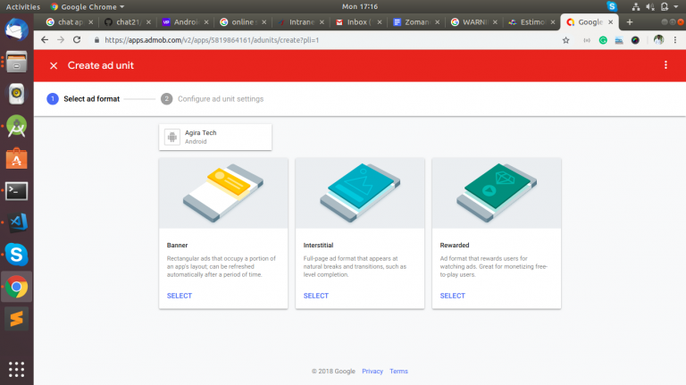Open Android Studio from the dock
The width and height of the screenshot is (686, 385).
coord(17,126)
